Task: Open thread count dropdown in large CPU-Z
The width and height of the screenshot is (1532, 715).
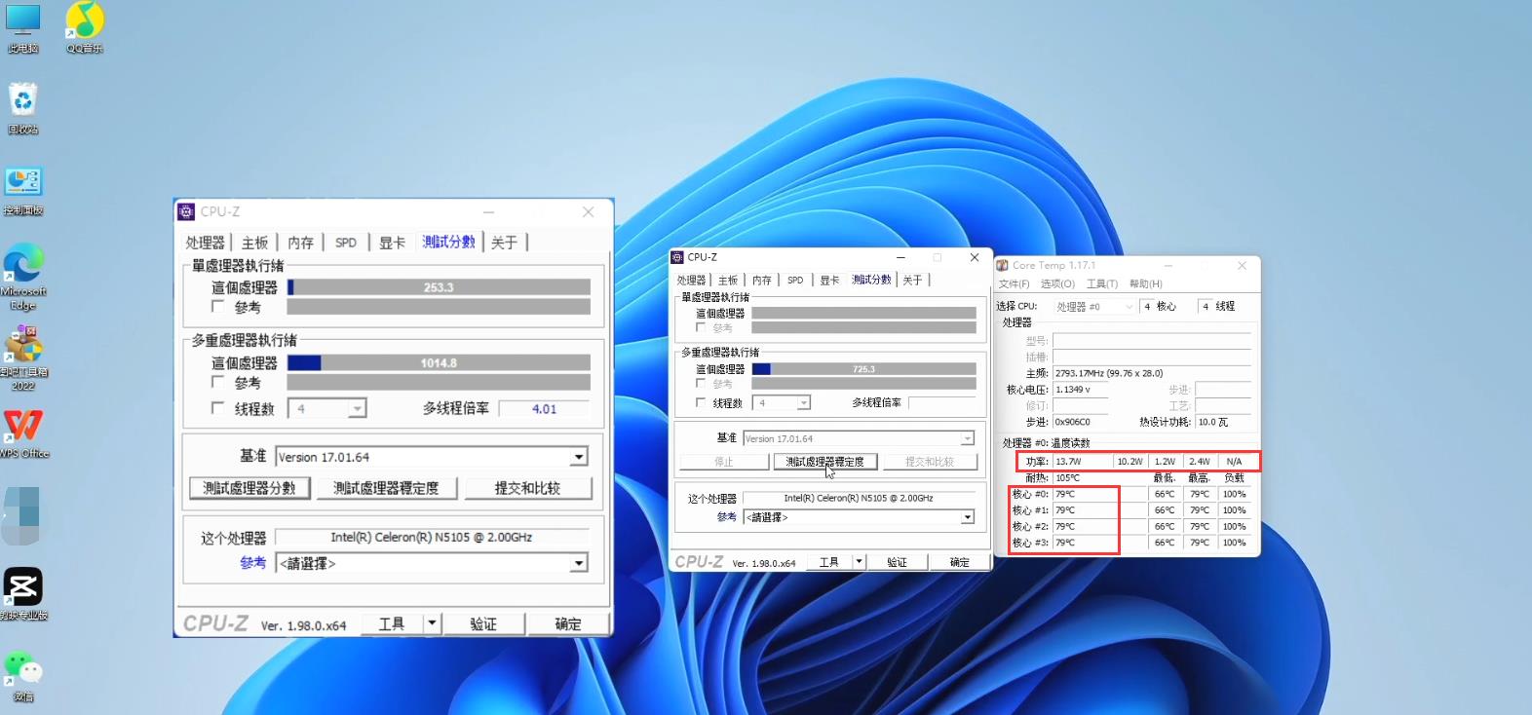Action: 358,409
